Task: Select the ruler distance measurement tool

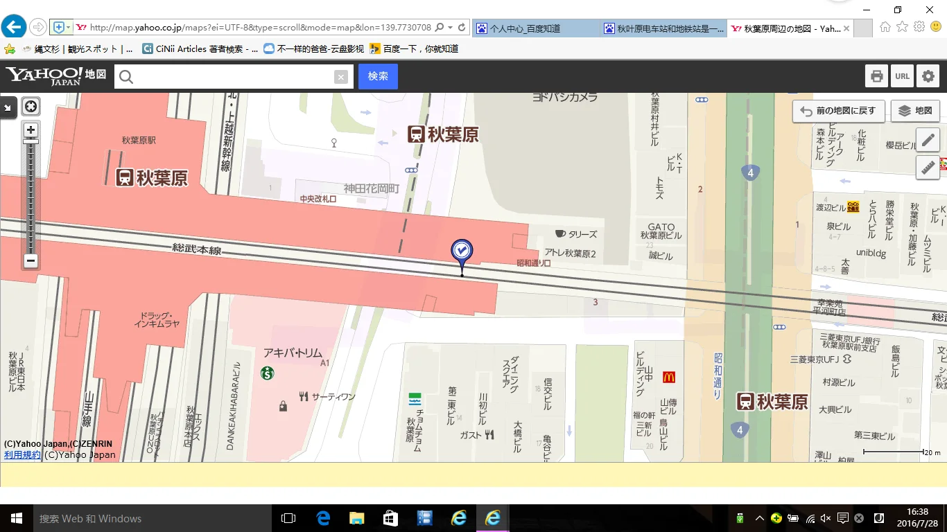Action: (928, 168)
